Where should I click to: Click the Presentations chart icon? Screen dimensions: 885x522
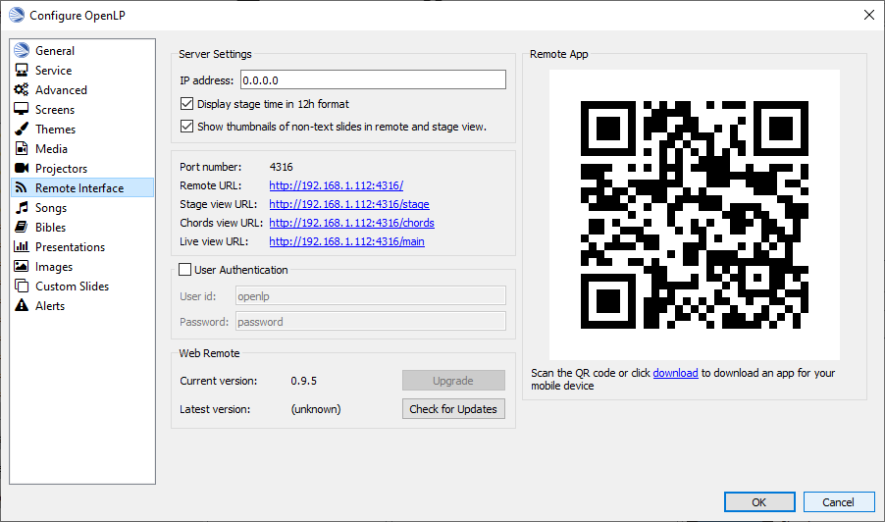(22, 246)
